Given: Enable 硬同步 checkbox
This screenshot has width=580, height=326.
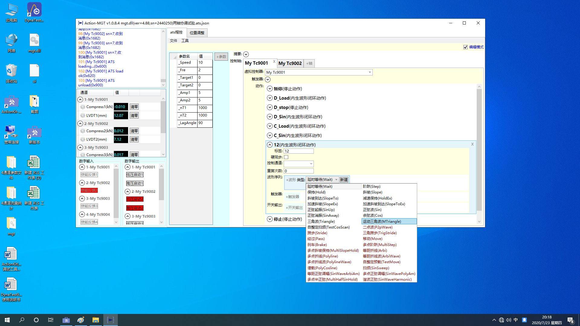Looking at the screenshot, I should pyautogui.click(x=286, y=157).
